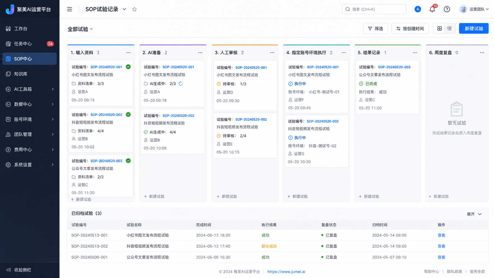This screenshot has width=494, height=278.
Task: Select SOP中心 in sidebar
Action: pyautogui.click(x=30, y=58)
